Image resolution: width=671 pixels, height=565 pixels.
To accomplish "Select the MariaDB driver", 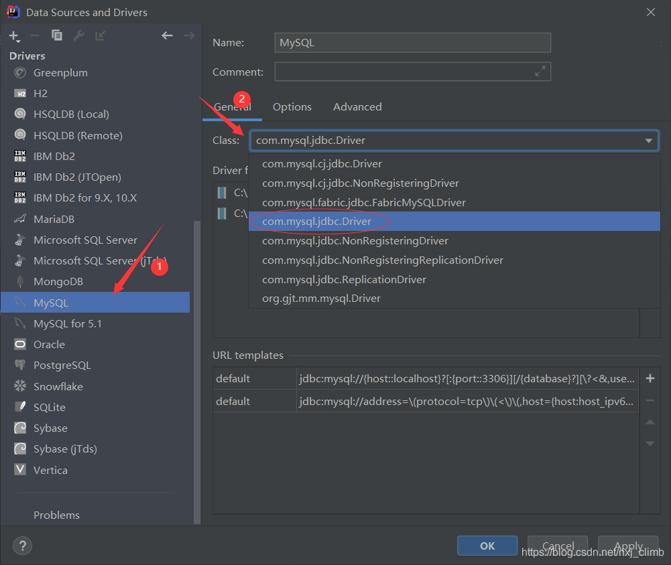I will coord(95,220).
